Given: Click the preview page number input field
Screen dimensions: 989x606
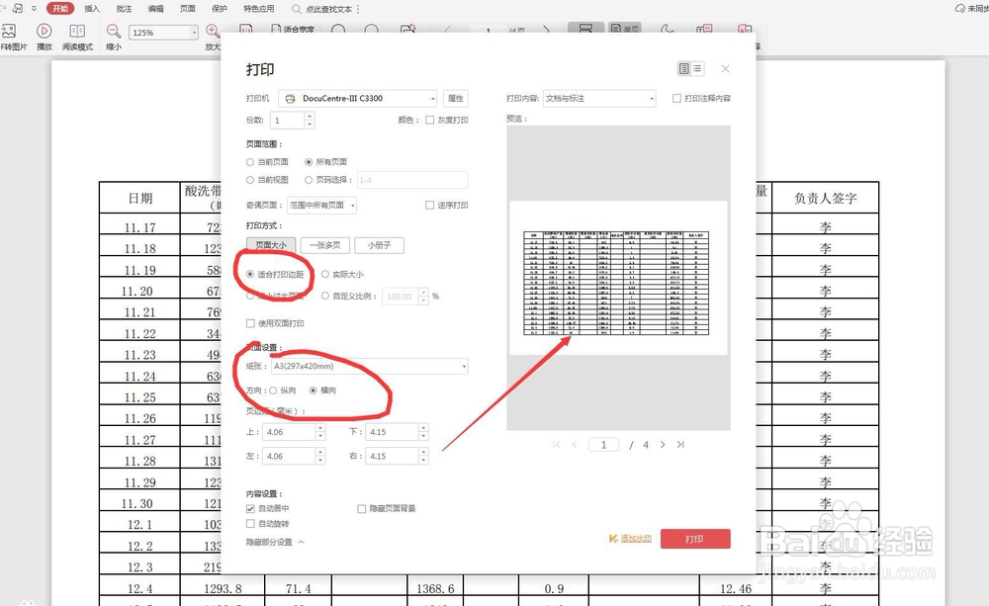Looking at the screenshot, I should 603,444.
